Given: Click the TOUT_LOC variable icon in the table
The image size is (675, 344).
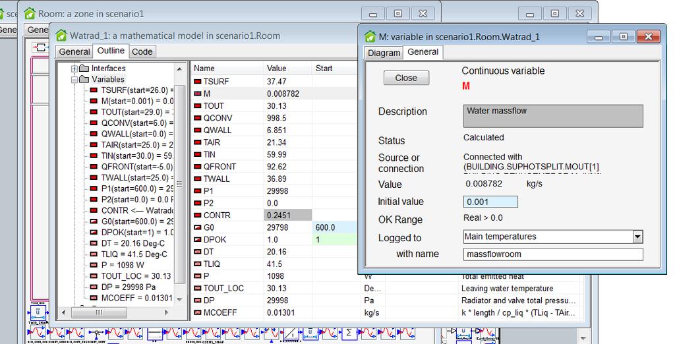Looking at the screenshot, I should pyautogui.click(x=198, y=288).
